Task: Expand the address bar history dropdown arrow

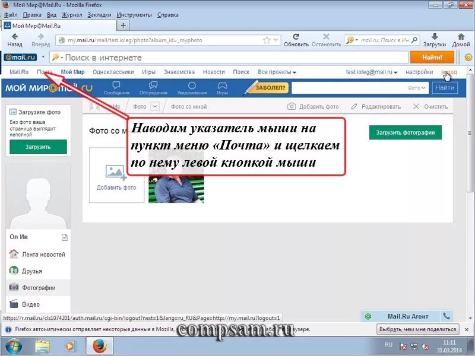Action: click(x=275, y=40)
